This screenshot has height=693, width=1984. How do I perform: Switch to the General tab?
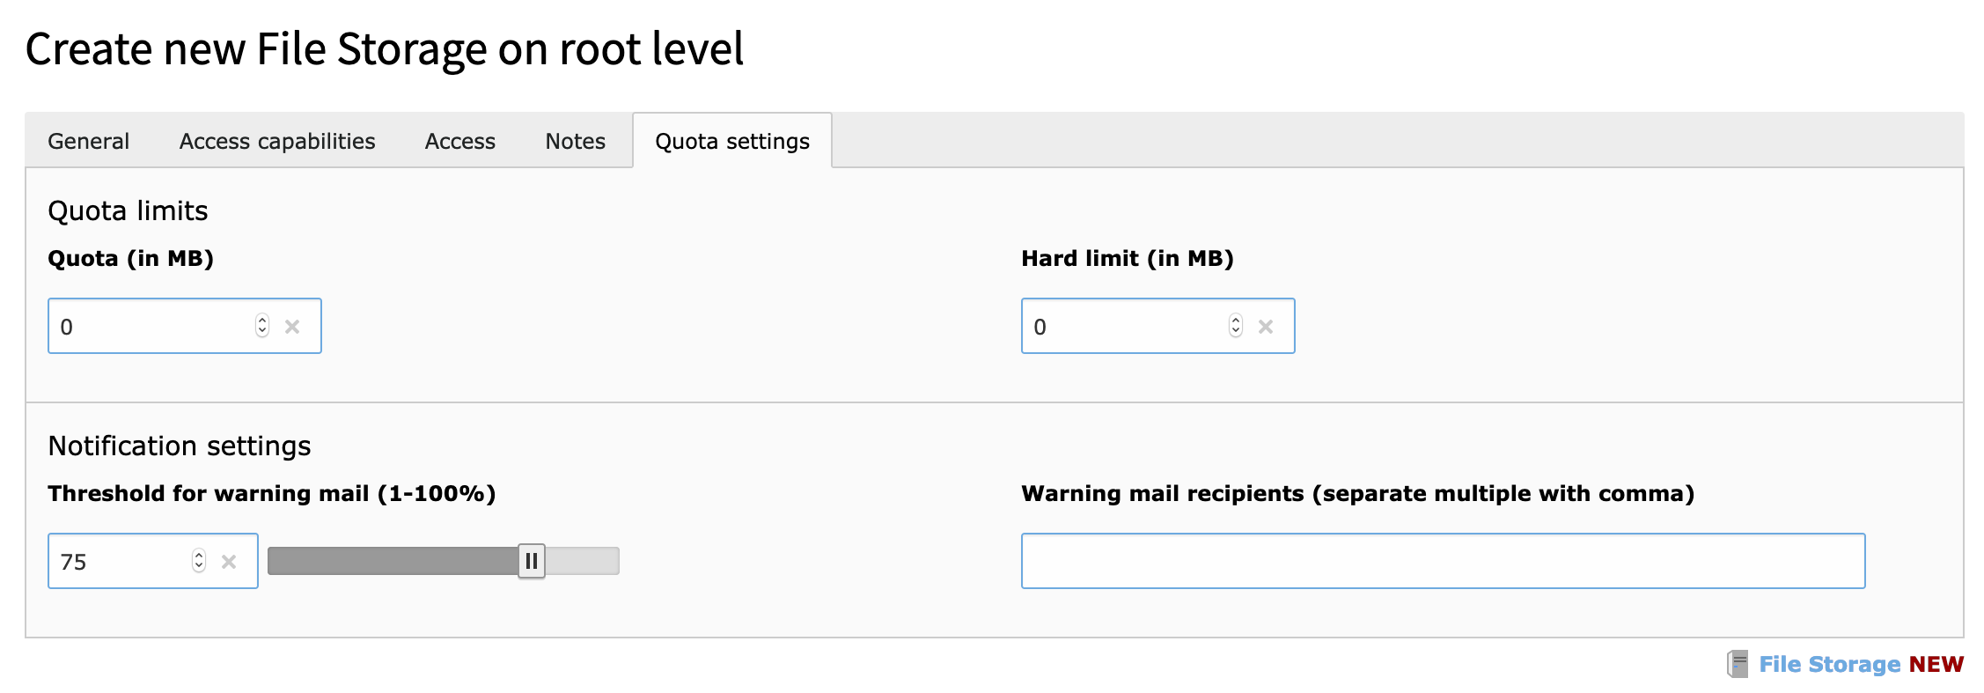click(x=88, y=141)
